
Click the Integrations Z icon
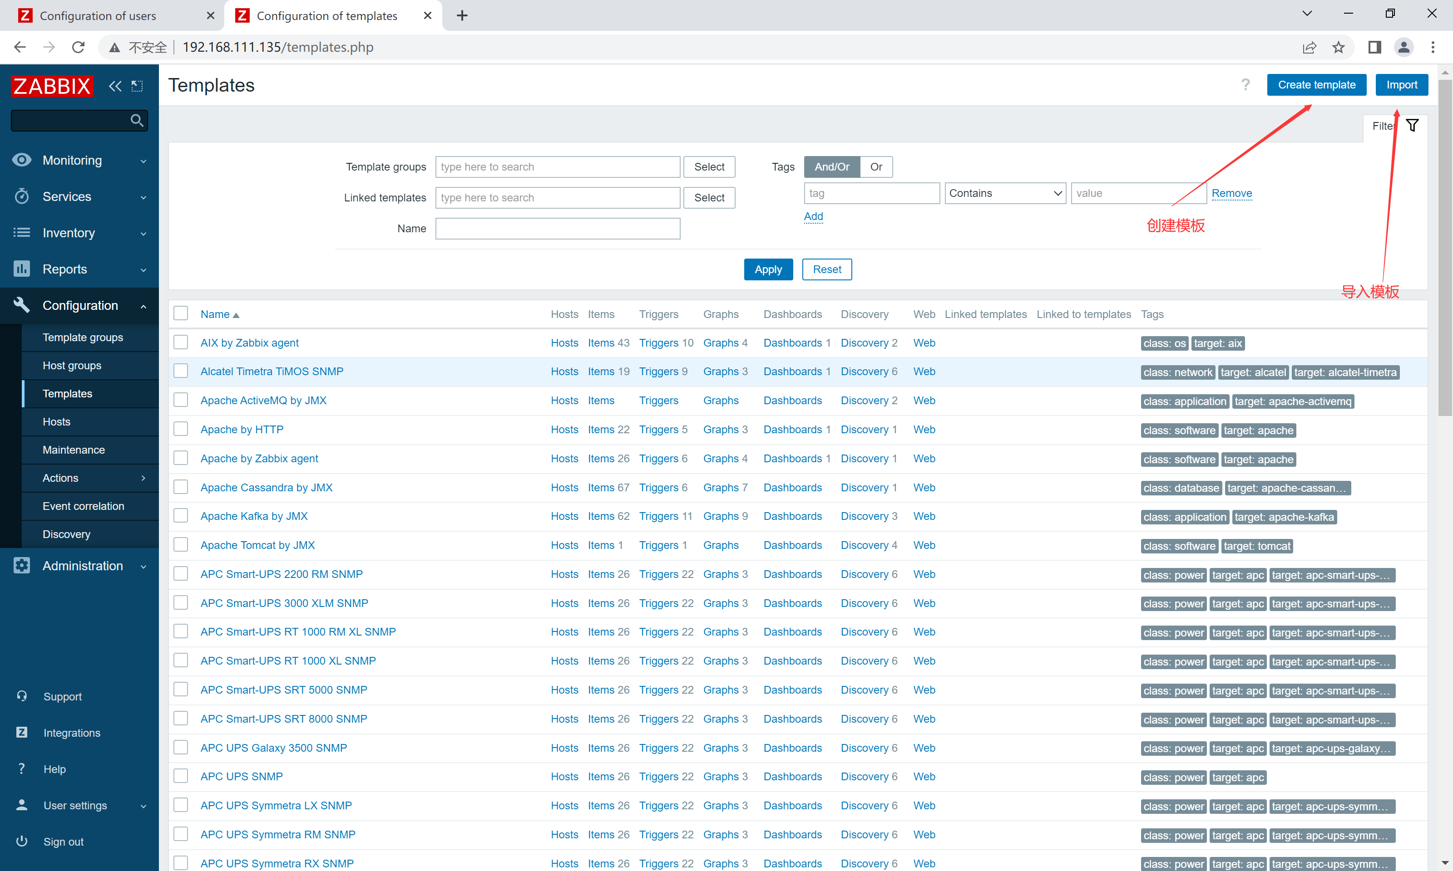pyautogui.click(x=22, y=732)
